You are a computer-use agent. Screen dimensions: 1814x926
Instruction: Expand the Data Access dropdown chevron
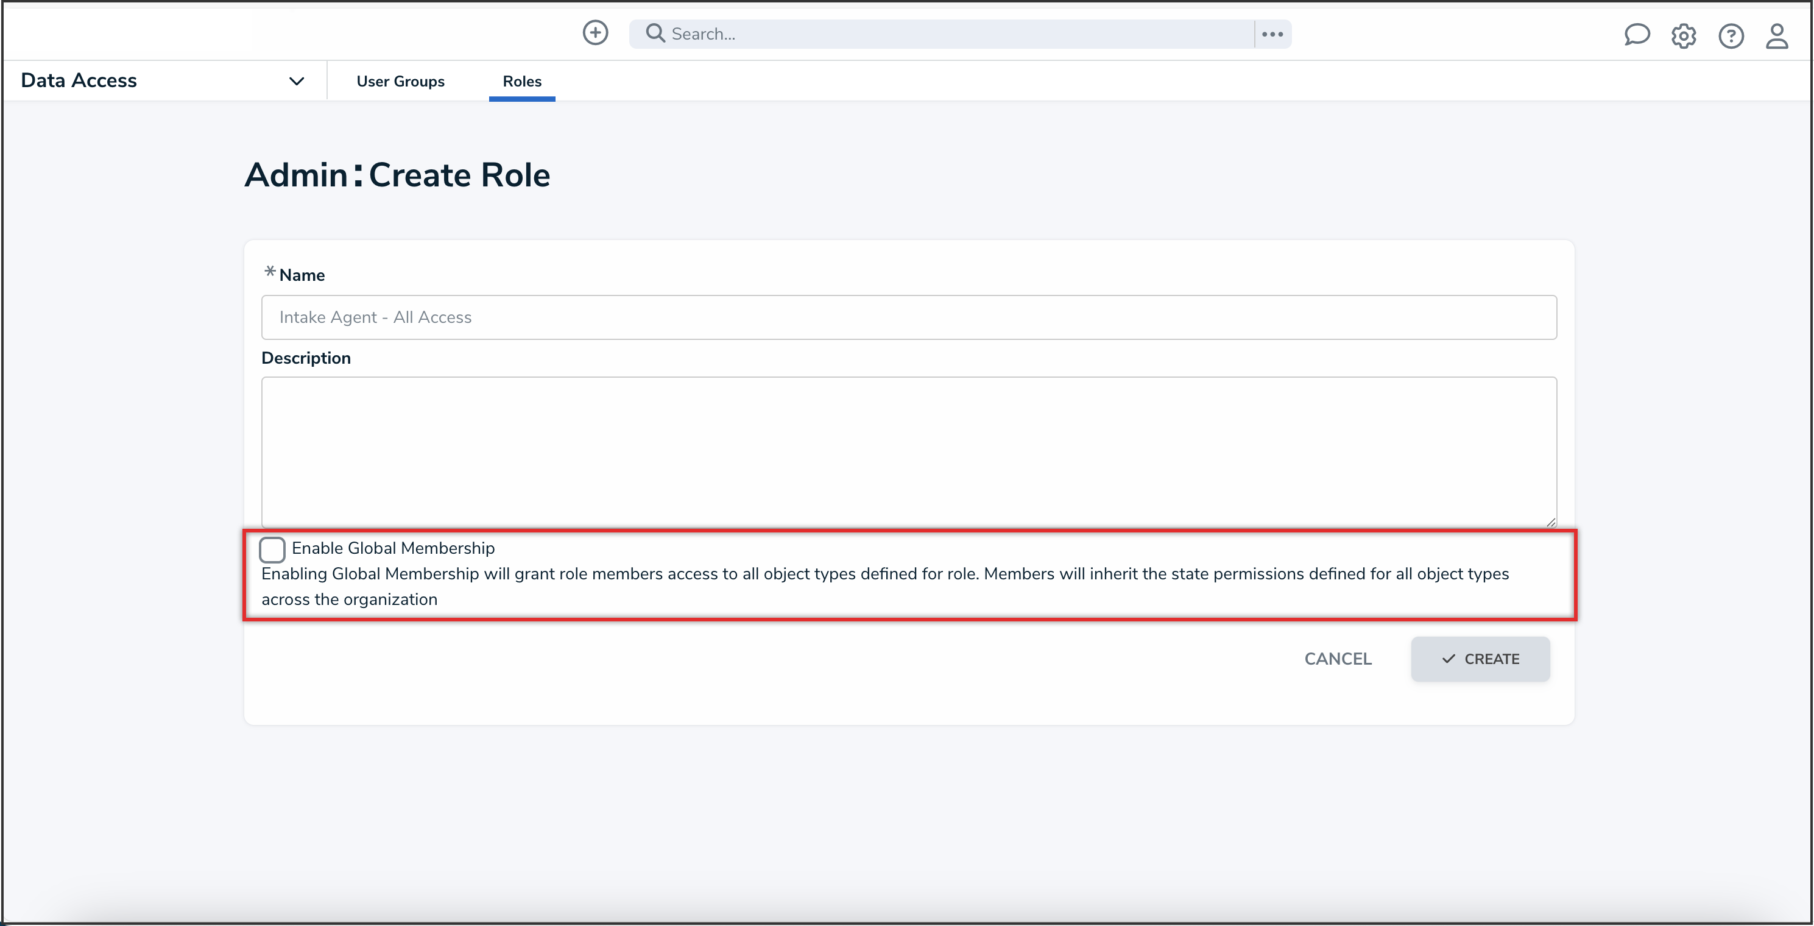coord(297,80)
